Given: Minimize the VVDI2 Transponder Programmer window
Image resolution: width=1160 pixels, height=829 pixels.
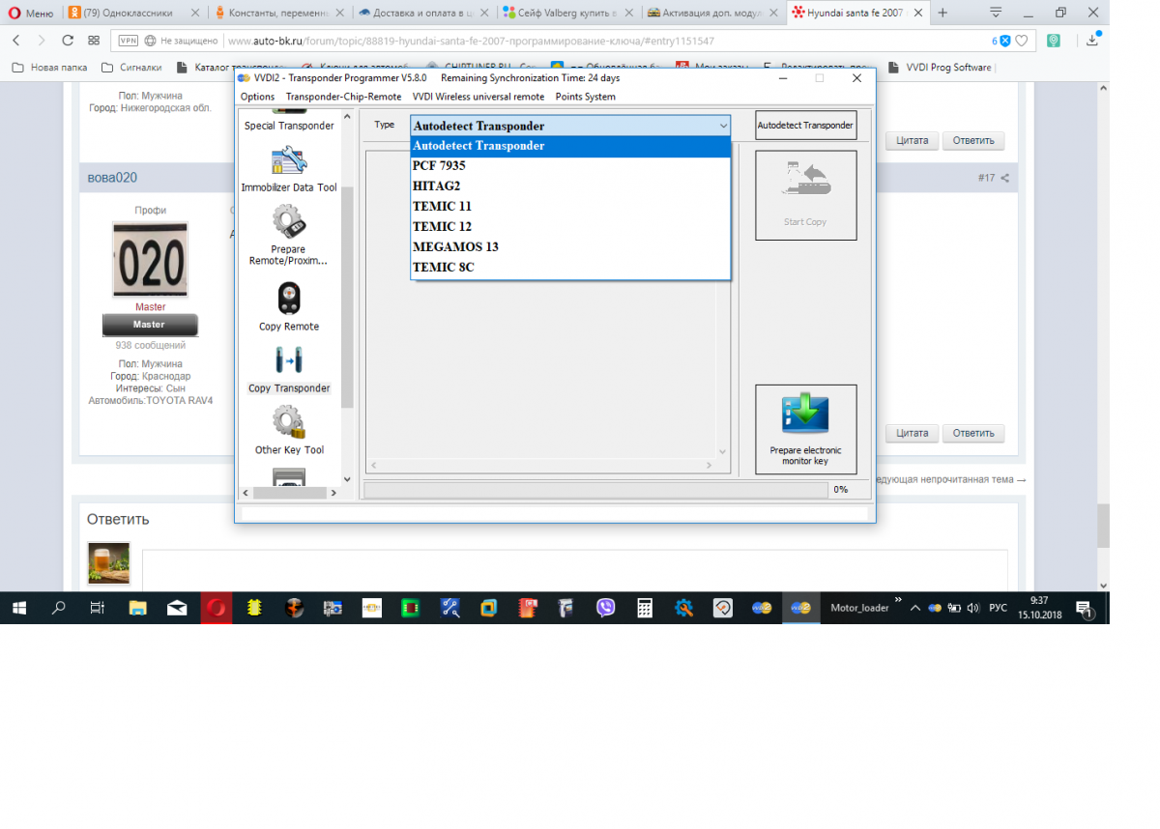Looking at the screenshot, I should pyautogui.click(x=781, y=78).
